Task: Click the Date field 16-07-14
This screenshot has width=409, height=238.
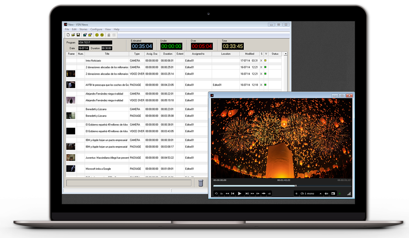Action: point(83,48)
